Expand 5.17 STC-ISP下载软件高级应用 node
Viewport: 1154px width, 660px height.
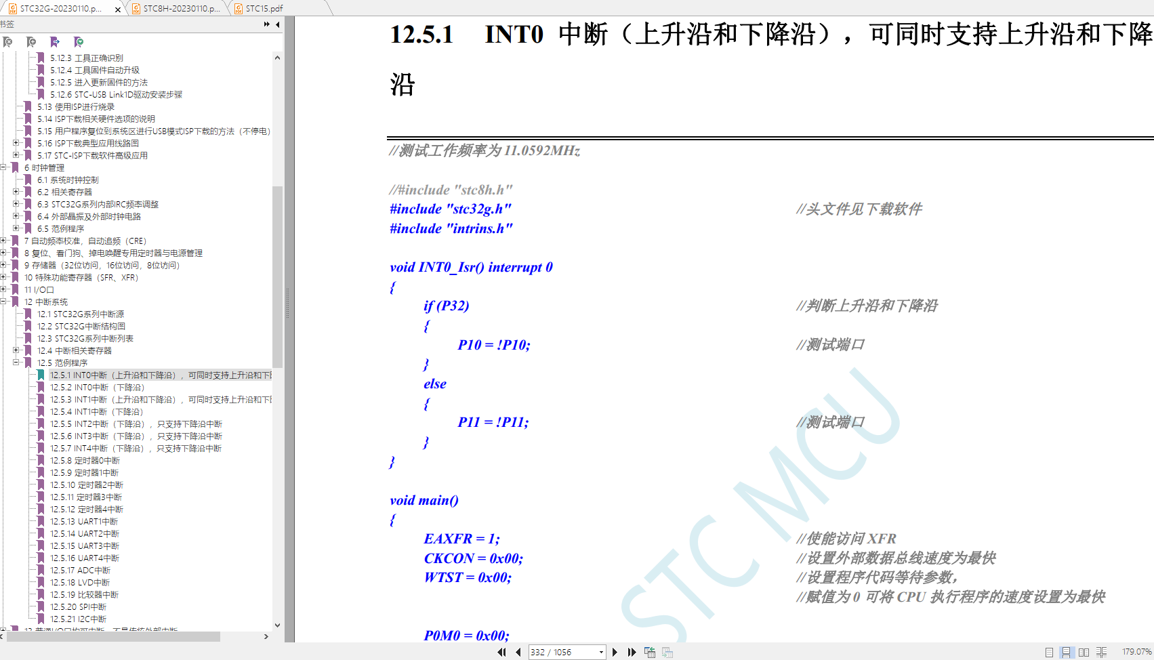(16, 155)
